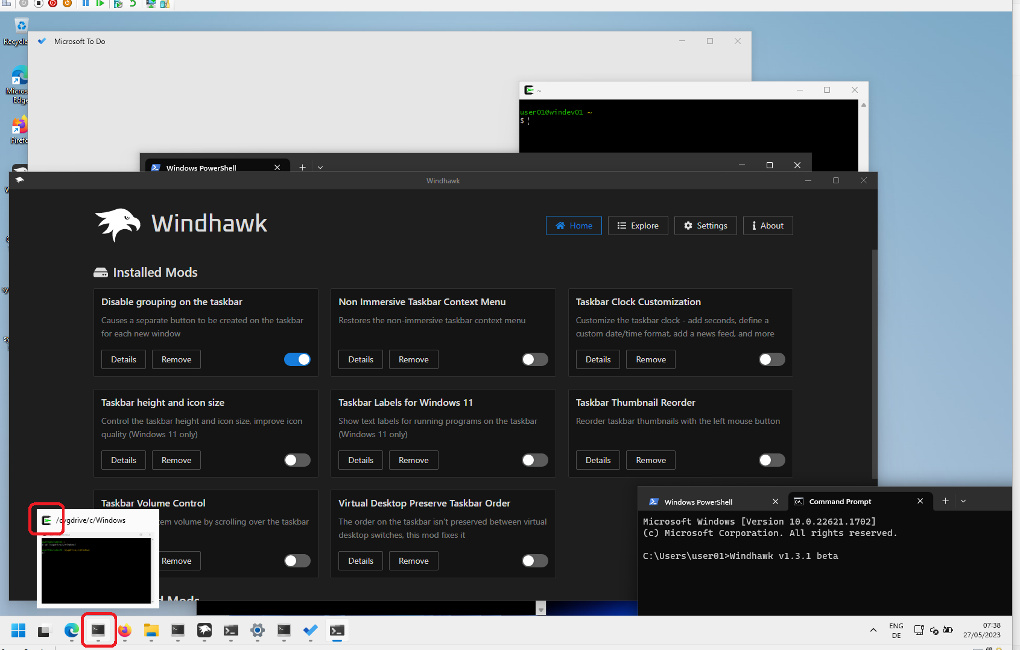Viewport: 1020px width, 650px height.
Task: Switch to the Explore section in Windhawk
Action: 638,225
